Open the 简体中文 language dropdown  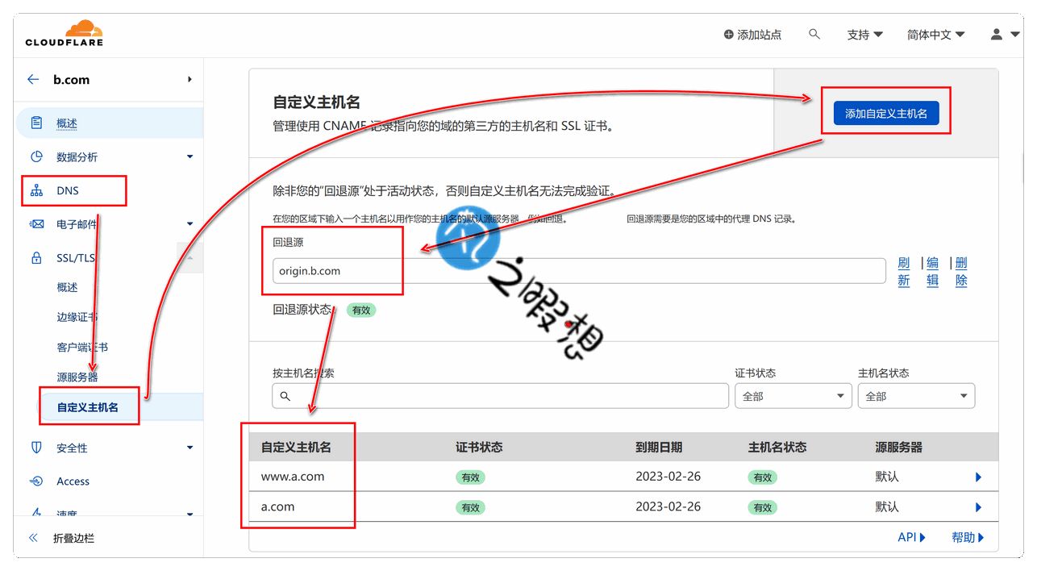(x=935, y=35)
